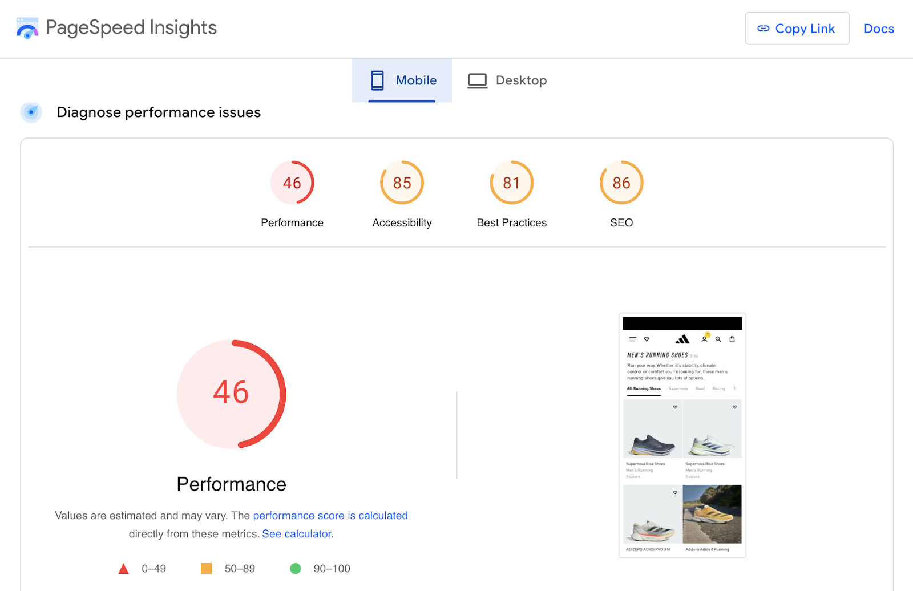Click the PageSpeed Insights logo icon
Image resolution: width=913 pixels, height=591 pixels.
27,27
